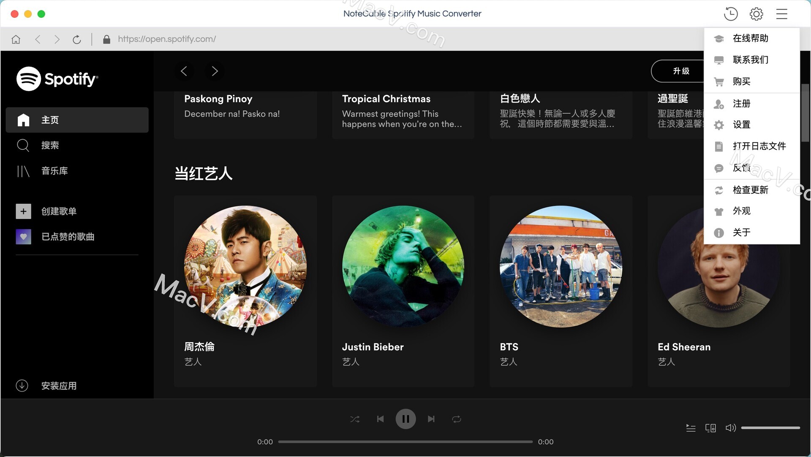Viewport: 811px width, 457px height.
Task: Seek on the playback progress bar
Action: pos(405,442)
